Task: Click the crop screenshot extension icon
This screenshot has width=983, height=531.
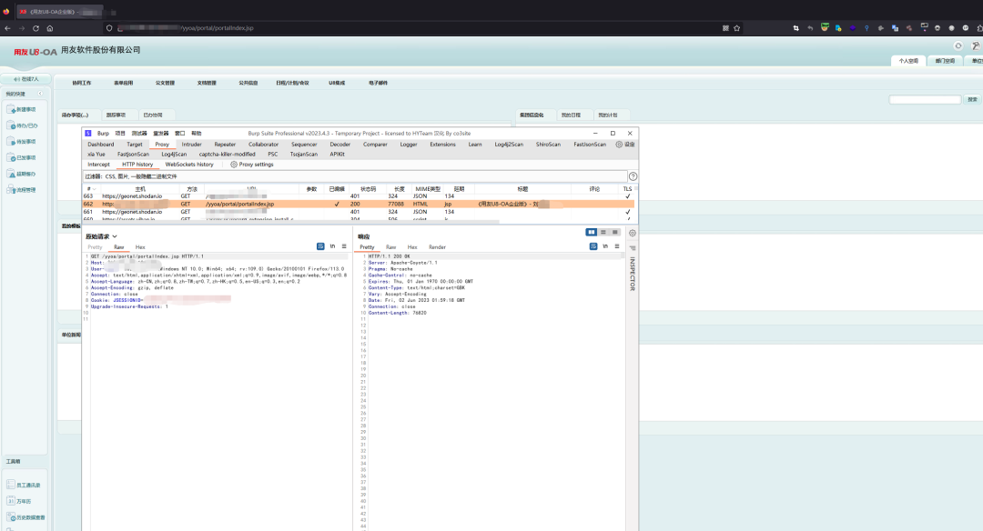Action: (x=796, y=28)
